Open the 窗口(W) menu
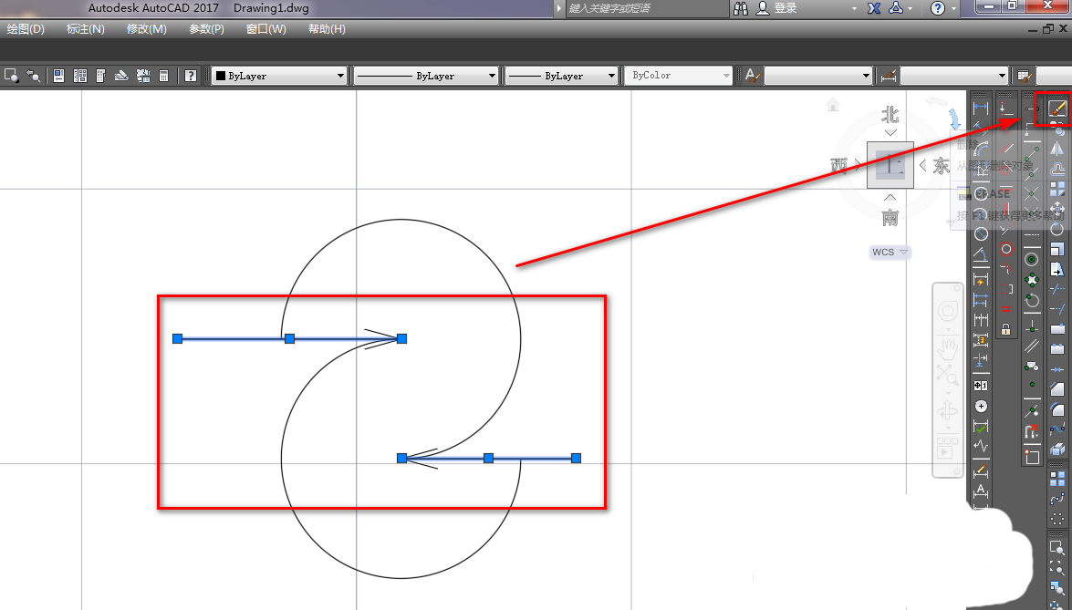Screen dimensions: 1072x610 266,28
